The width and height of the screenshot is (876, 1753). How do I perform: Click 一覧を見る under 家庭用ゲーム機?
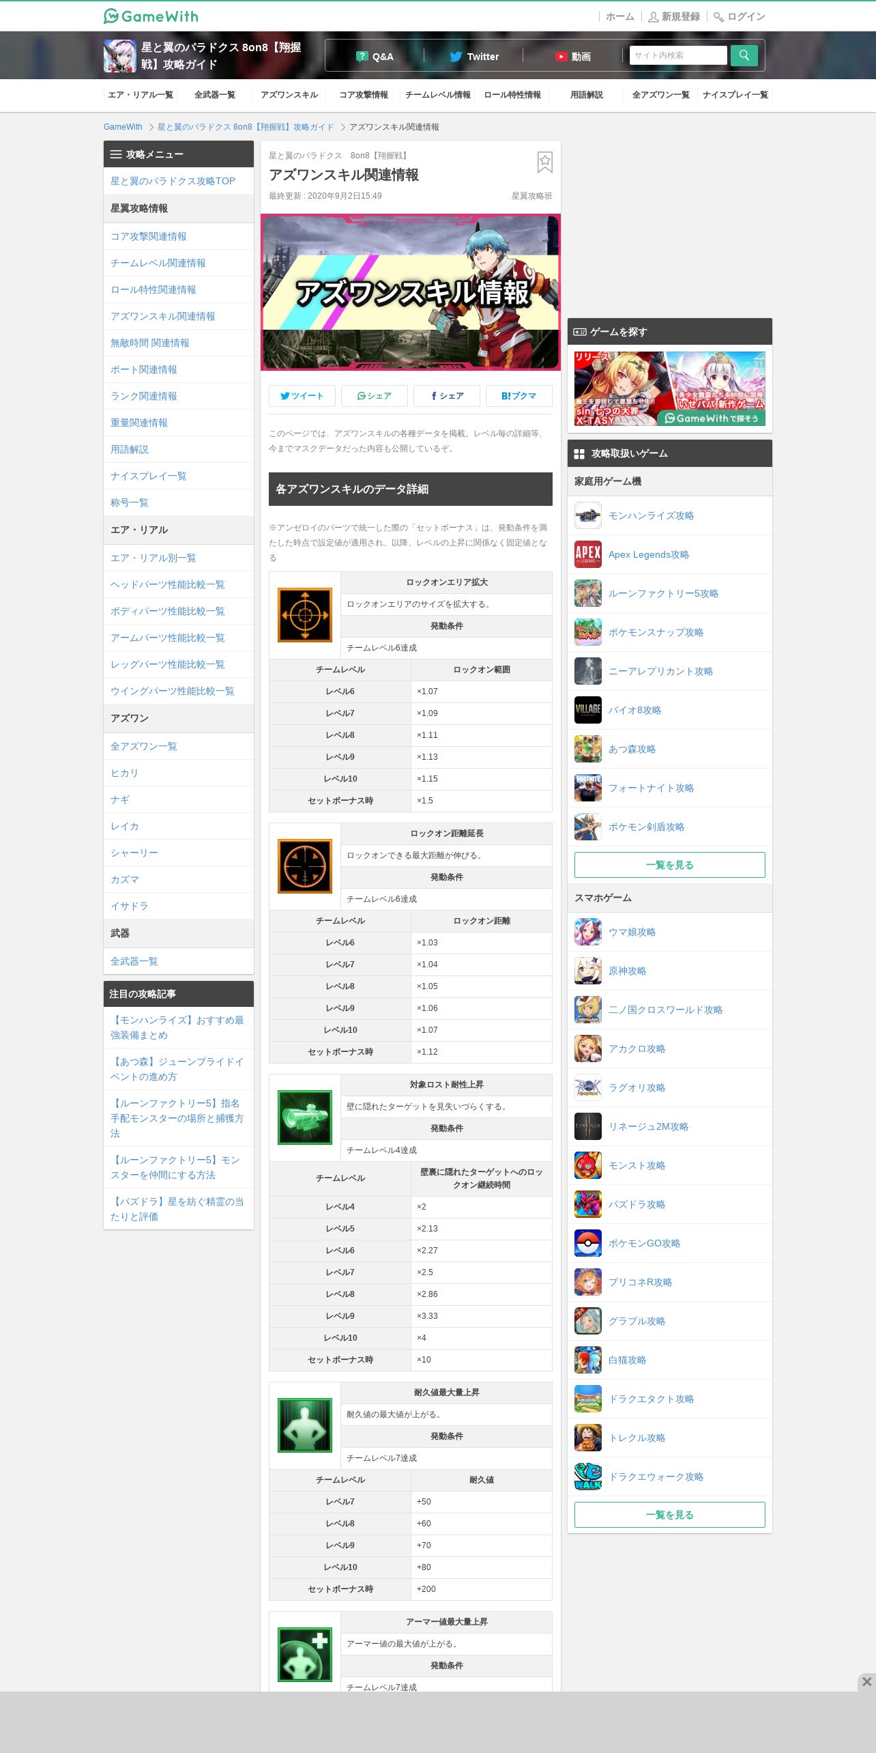pos(670,865)
